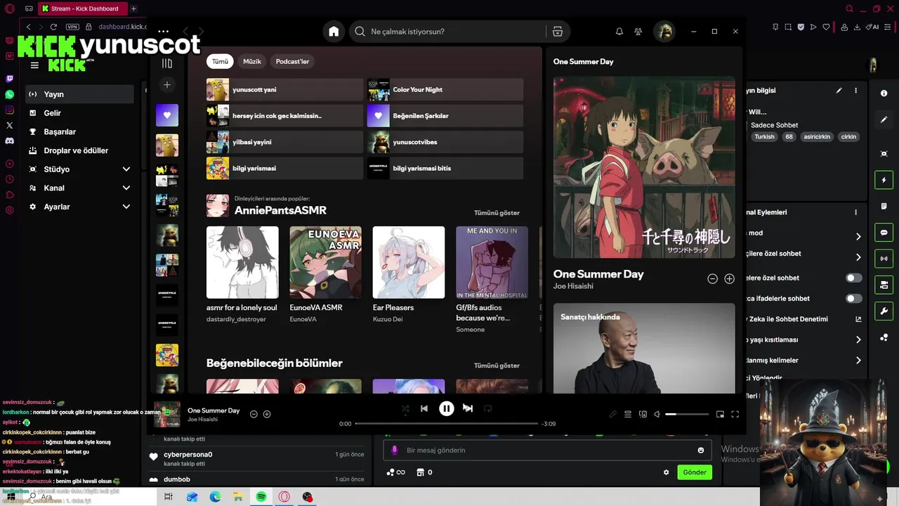Toggle shuffle in Spotify player bar
The width and height of the screenshot is (899, 506).
[405, 408]
